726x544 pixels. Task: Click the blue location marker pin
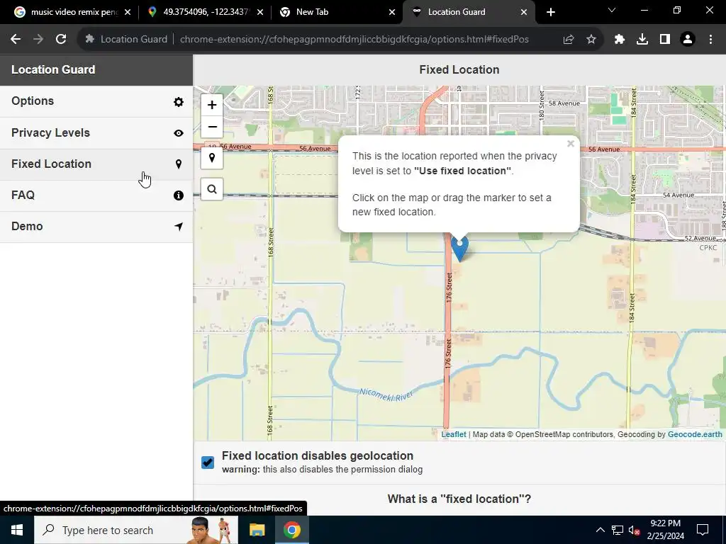(x=459, y=249)
